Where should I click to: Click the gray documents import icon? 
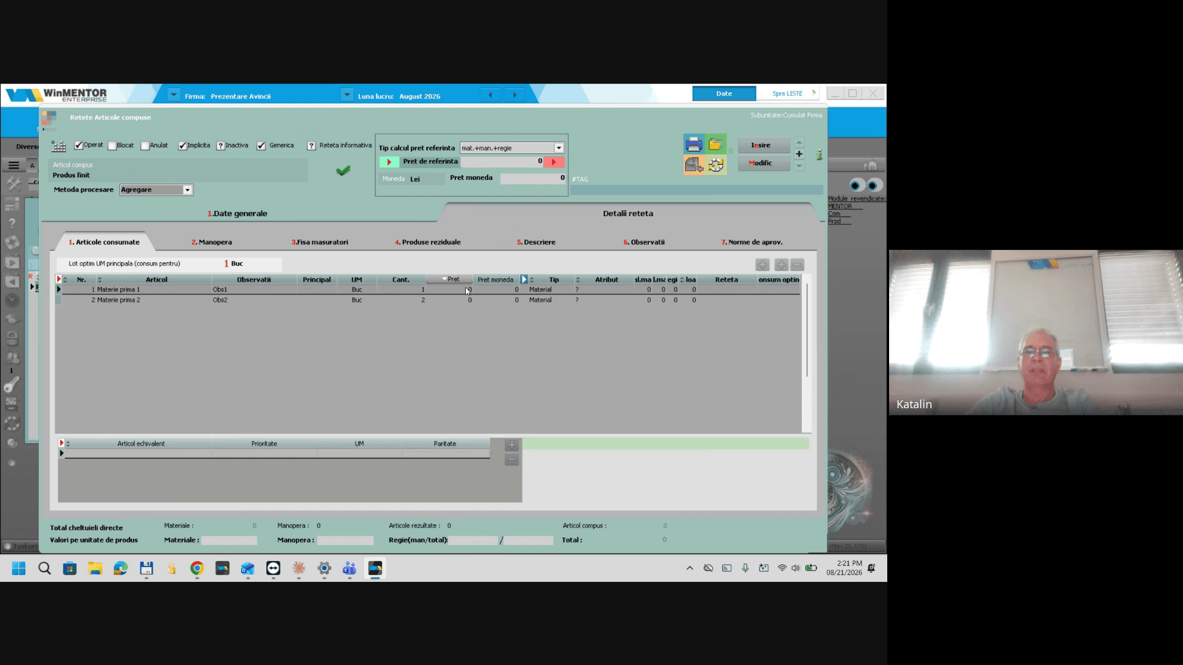pos(694,165)
